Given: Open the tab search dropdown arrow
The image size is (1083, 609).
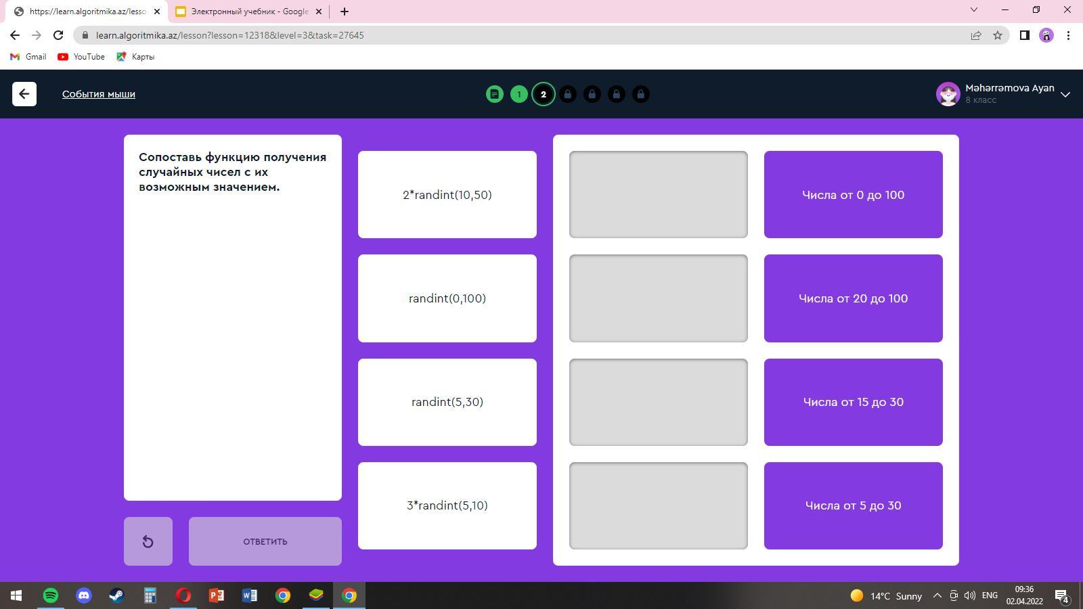Looking at the screenshot, I should click(x=974, y=9).
